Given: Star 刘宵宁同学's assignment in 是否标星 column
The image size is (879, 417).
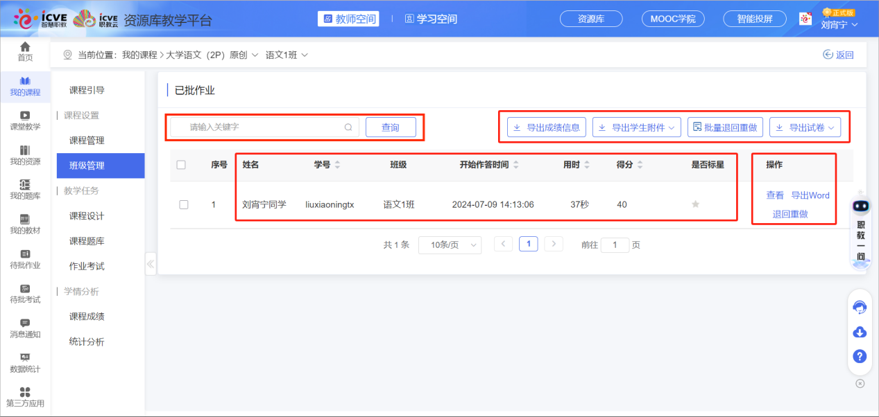Looking at the screenshot, I should (x=695, y=204).
